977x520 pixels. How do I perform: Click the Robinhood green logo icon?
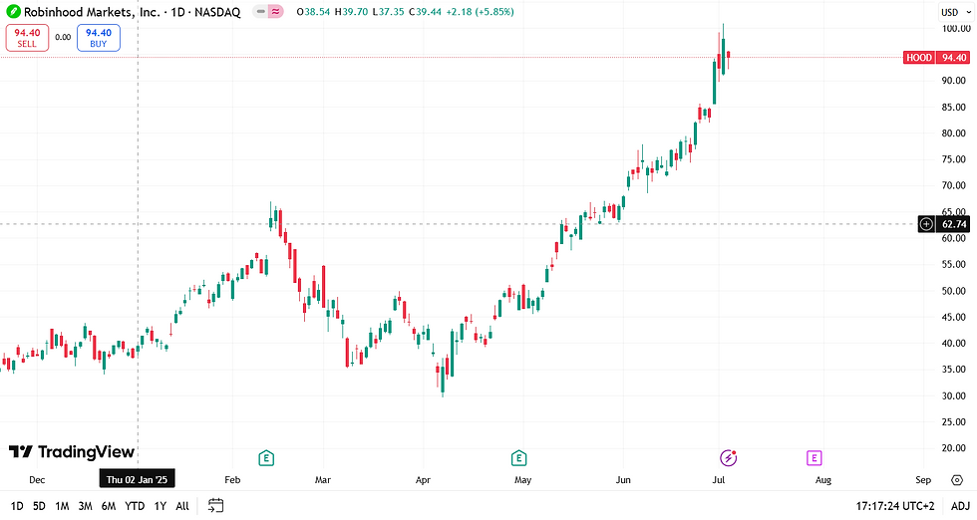pyautogui.click(x=12, y=12)
